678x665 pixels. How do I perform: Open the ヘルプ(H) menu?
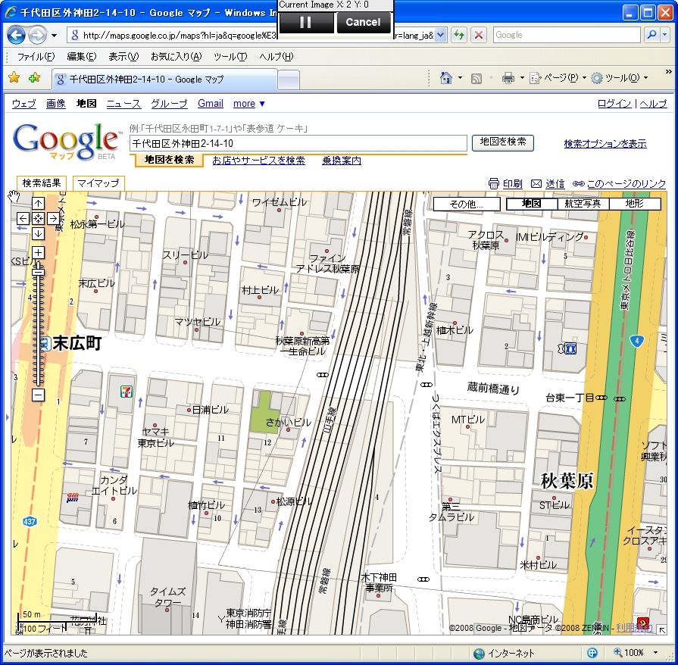coord(277,57)
